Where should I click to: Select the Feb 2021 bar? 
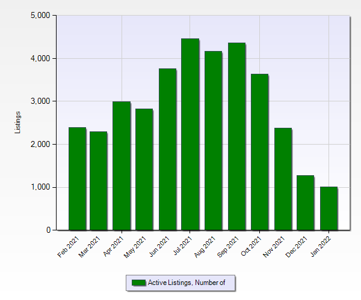pos(77,179)
